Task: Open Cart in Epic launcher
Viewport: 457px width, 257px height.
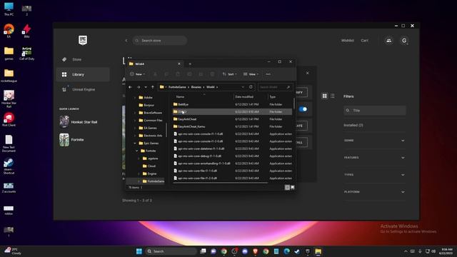Action: [364, 41]
